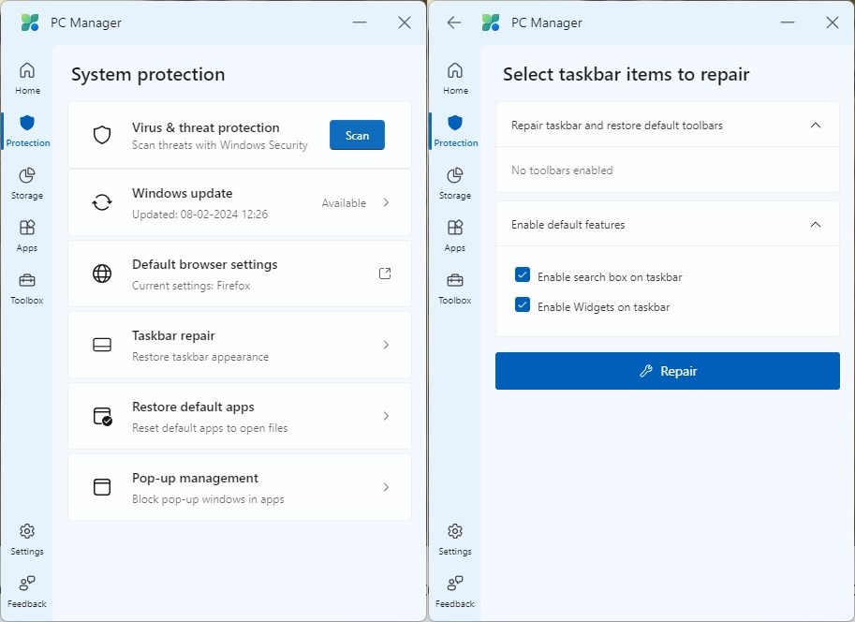Image resolution: width=855 pixels, height=622 pixels.
Task: Go back using the arrow in right window
Action: coord(453,22)
